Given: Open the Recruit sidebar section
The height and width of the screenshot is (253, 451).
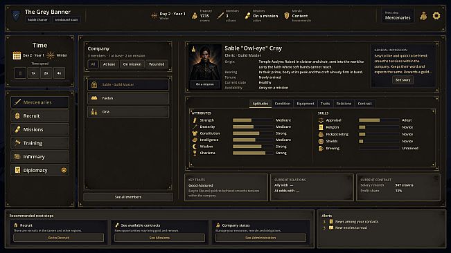Looking at the screenshot, I should (40, 116).
